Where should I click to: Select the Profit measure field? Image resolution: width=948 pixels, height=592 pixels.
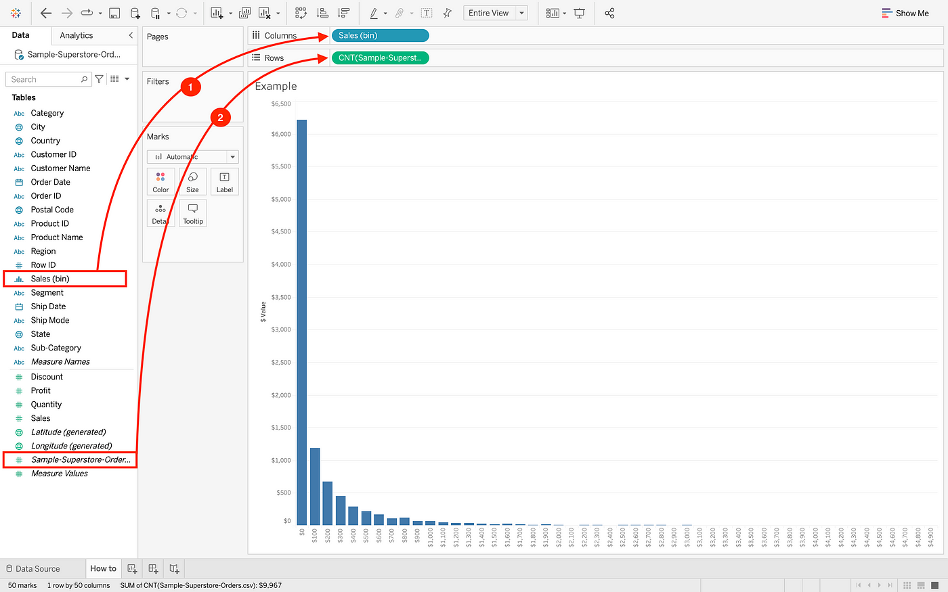[41, 390]
